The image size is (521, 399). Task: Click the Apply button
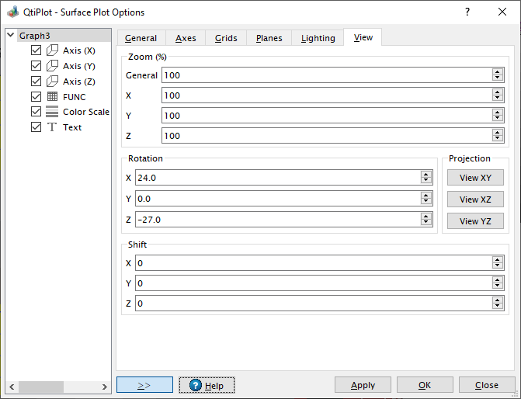pos(363,385)
